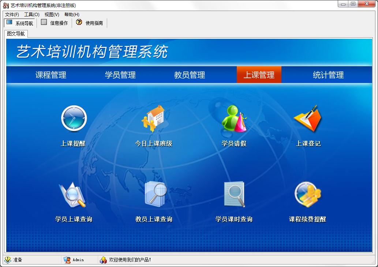Image resolution: width=378 pixels, height=267 pixels.
Task: Switch to 统计管理 navigation tab
Action: [328, 75]
